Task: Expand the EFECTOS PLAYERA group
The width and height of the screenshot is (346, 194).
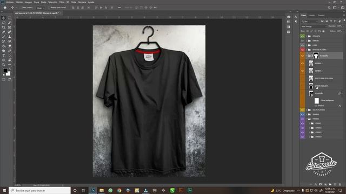Action: click(307, 50)
